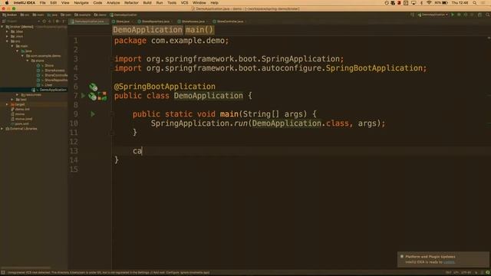The width and height of the screenshot is (491, 276).
Task: Switch to the StoreController.java editor tab
Action: tap(229, 21)
